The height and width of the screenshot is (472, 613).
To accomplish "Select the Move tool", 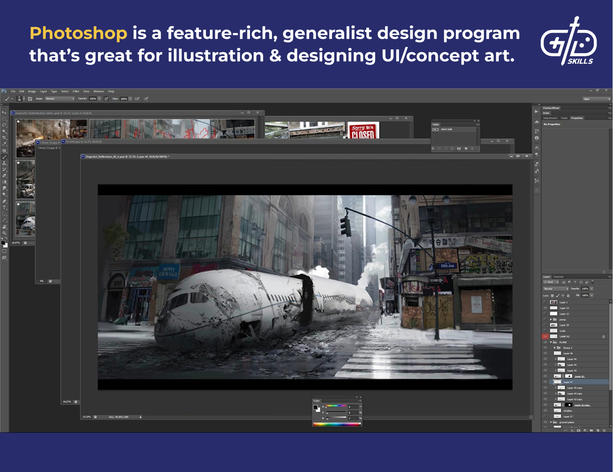I will tap(4, 112).
